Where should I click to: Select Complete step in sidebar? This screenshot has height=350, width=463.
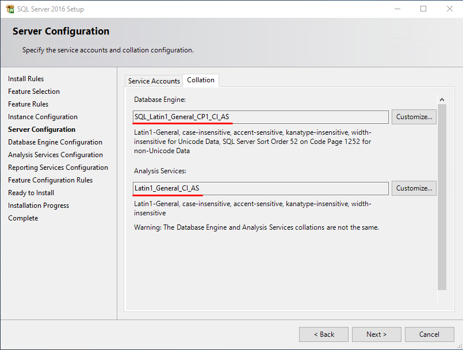[23, 218]
